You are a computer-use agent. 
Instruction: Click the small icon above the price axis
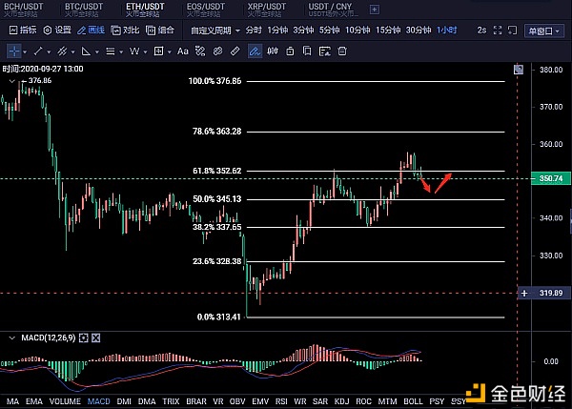click(x=519, y=70)
